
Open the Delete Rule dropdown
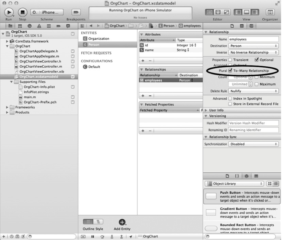pyautogui.click(x=254, y=91)
